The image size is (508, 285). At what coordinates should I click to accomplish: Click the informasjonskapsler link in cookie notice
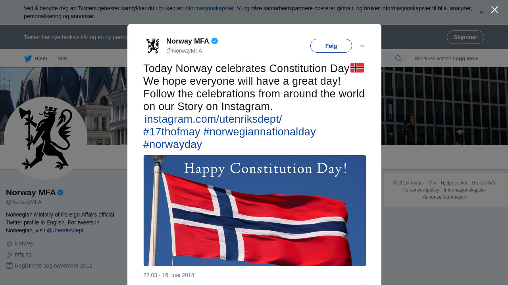coord(209,8)
